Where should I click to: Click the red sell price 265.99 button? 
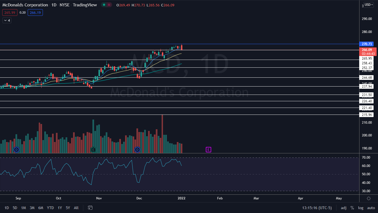pyautogui.click(x=10, y=12)
